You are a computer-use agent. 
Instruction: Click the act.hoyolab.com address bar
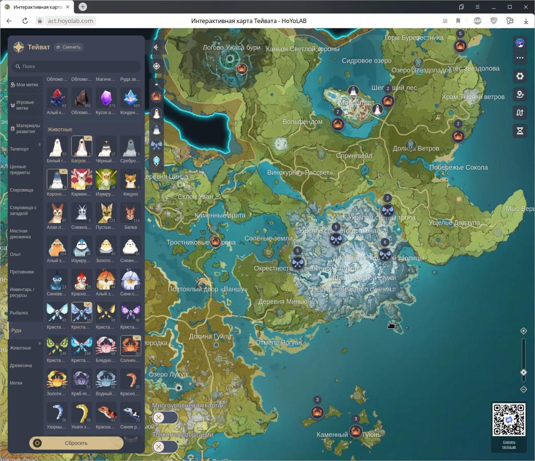click(x=70, y=21)
